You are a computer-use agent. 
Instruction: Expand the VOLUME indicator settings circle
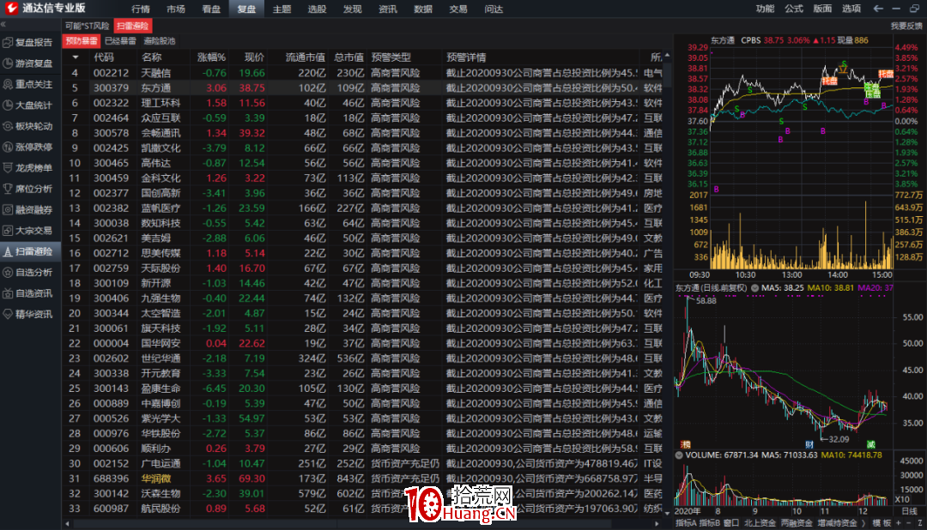(x=679, y=455)
